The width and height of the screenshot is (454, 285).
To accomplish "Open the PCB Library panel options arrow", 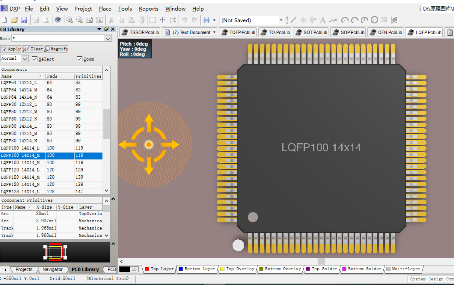I will pos(99,29).
